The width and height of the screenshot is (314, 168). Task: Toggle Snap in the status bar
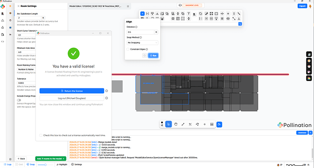tap(31, 164)
